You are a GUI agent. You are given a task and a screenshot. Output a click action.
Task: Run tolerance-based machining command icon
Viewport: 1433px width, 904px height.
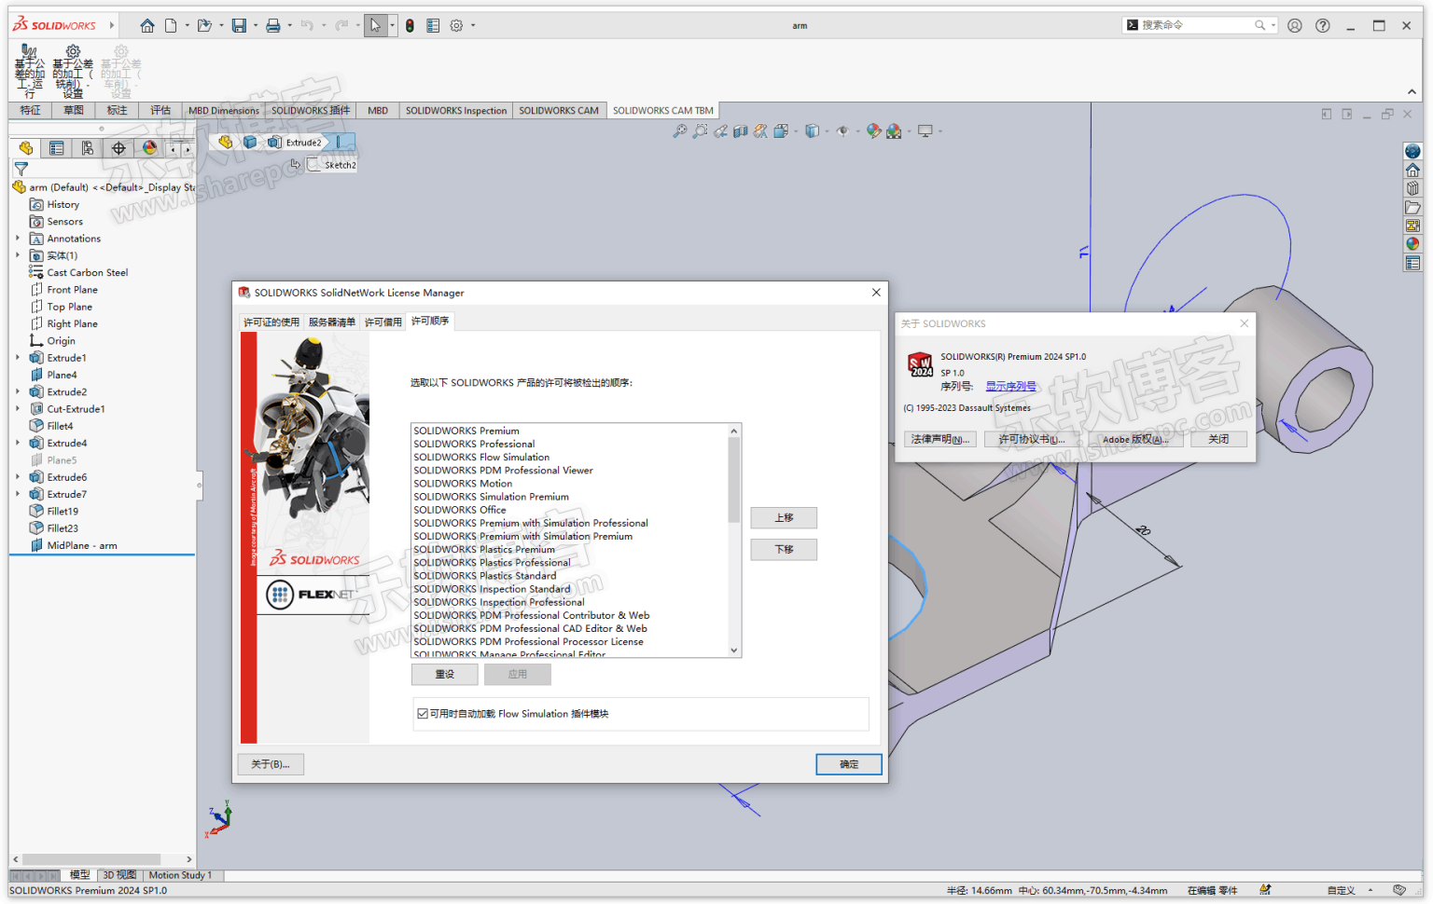pos(29,71)
